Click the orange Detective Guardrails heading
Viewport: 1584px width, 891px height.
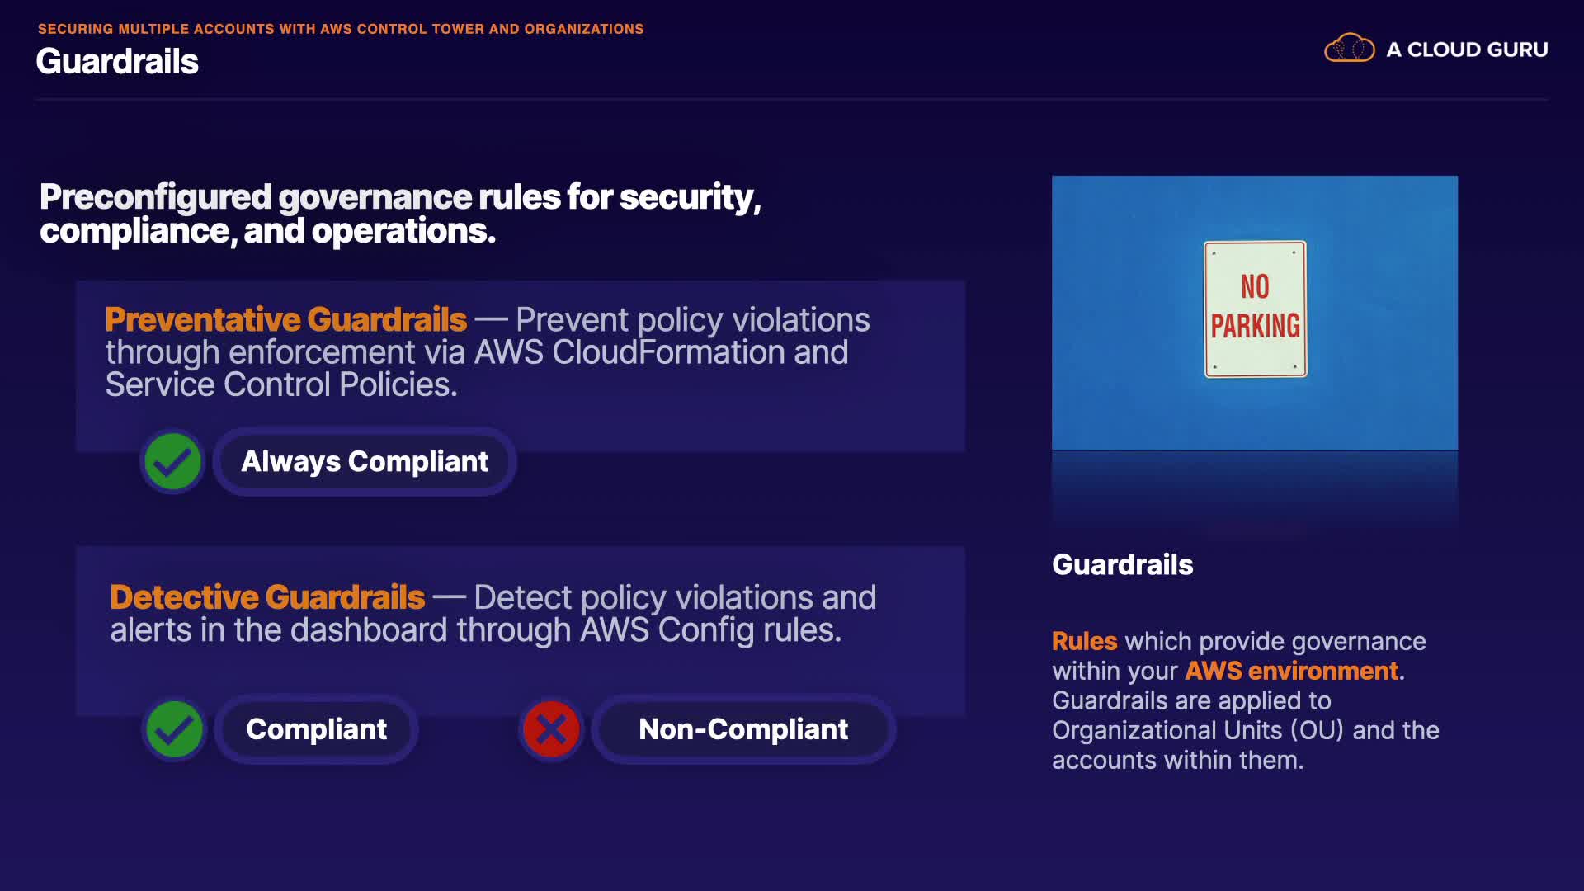(x=267, y=597)
